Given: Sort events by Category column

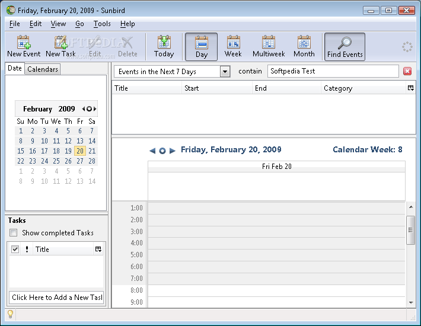Looking at the screenshot, I should (x=363, y=88).
